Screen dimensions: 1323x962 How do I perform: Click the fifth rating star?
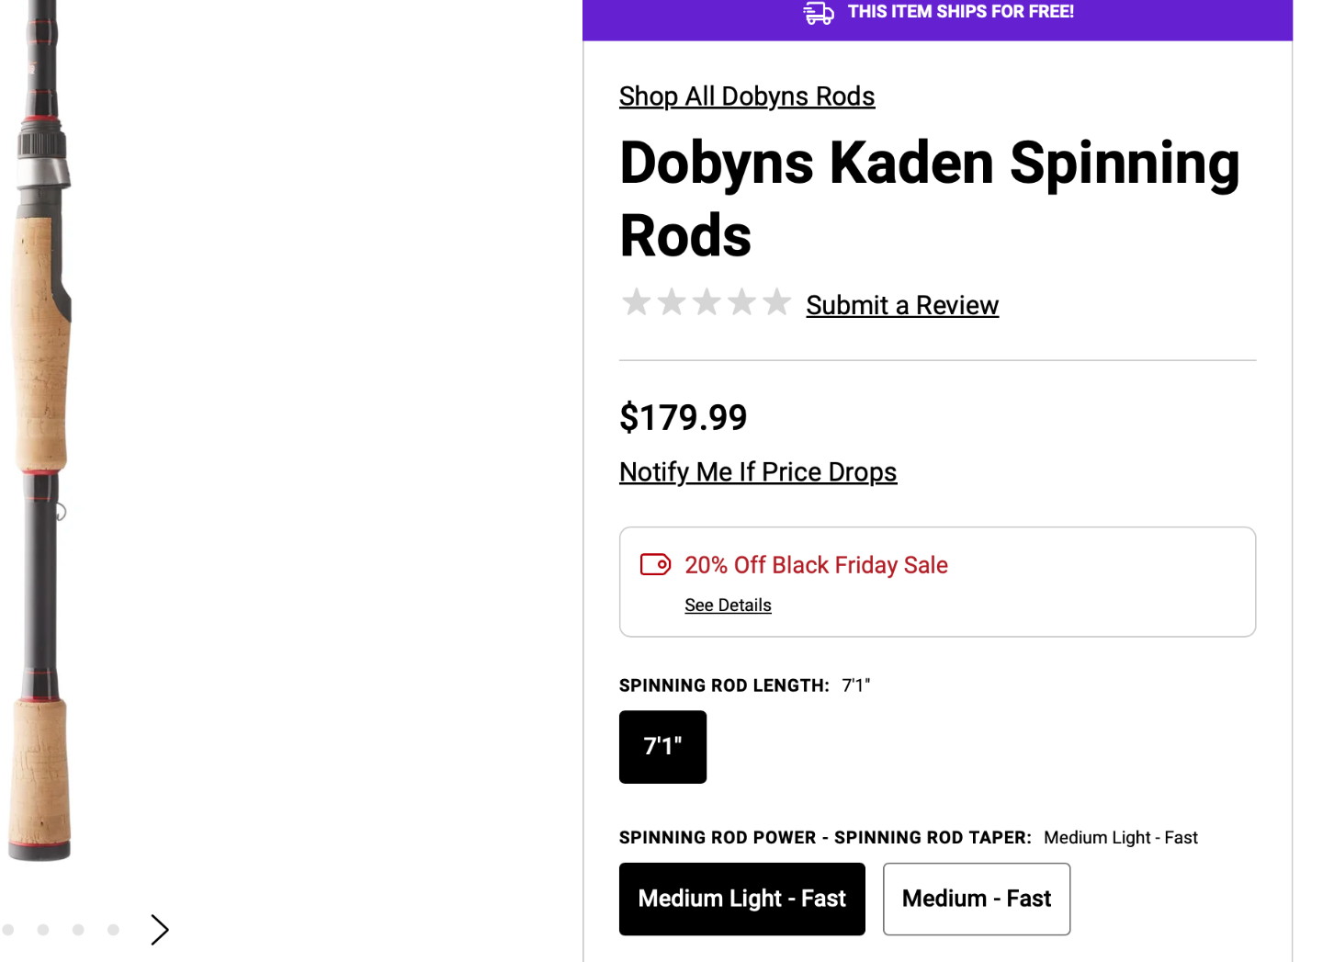pyautogui.click(x=776, y=302)
